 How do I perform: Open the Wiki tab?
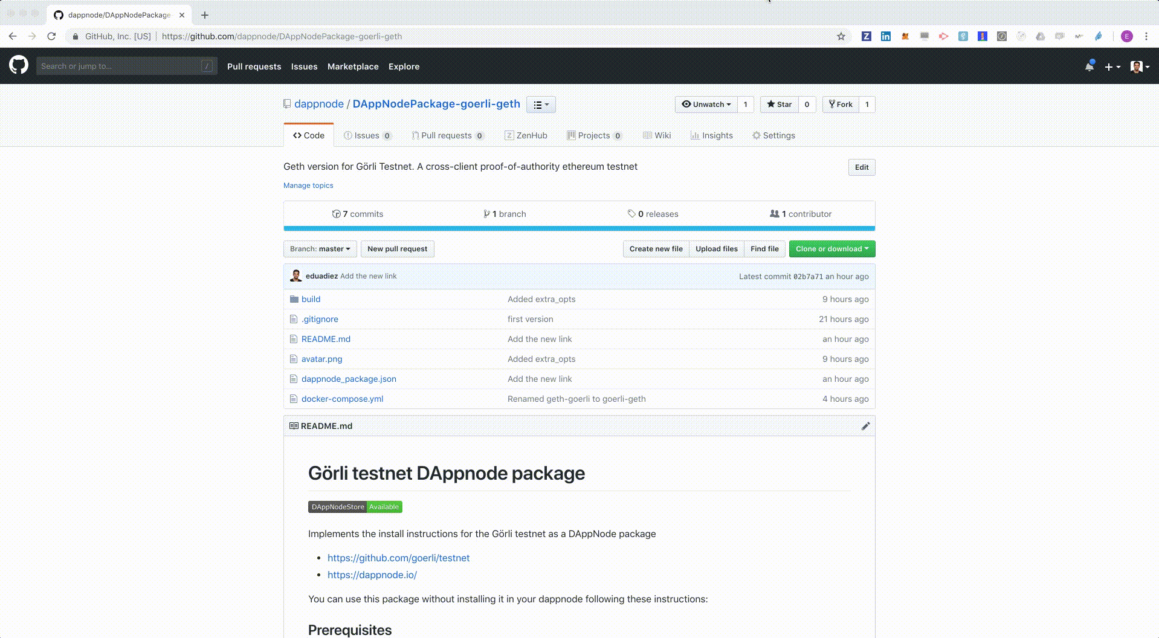[x=657, y=135]
